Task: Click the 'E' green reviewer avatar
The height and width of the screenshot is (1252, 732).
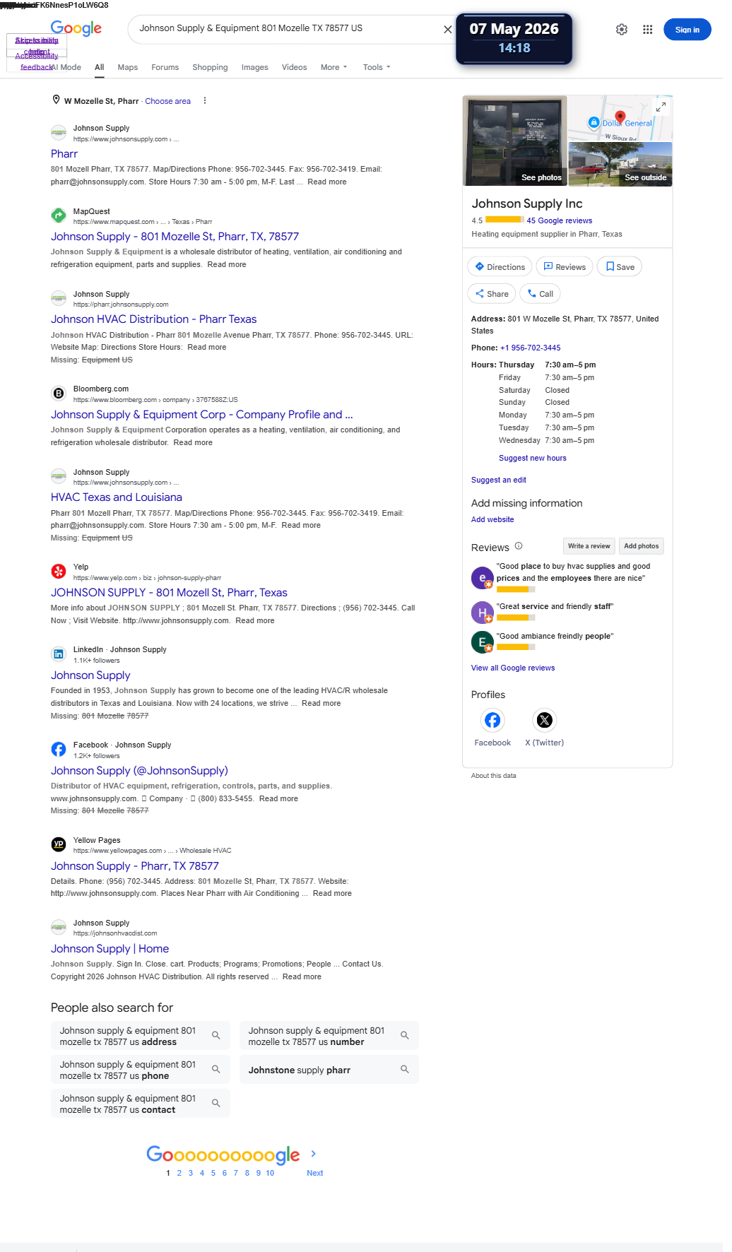Action: (x=482, y=642)
